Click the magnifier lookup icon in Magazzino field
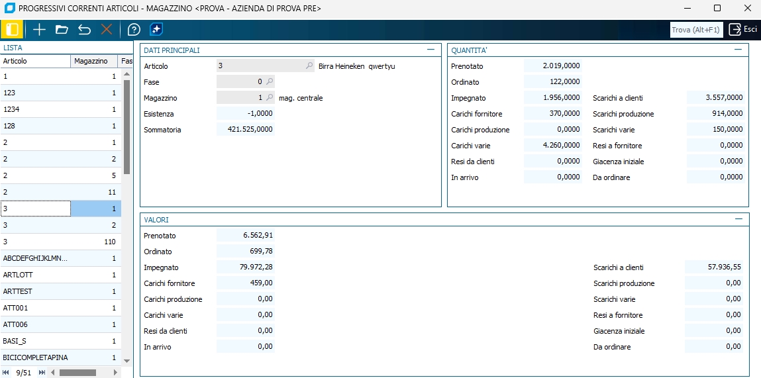 tap(270, 97)
